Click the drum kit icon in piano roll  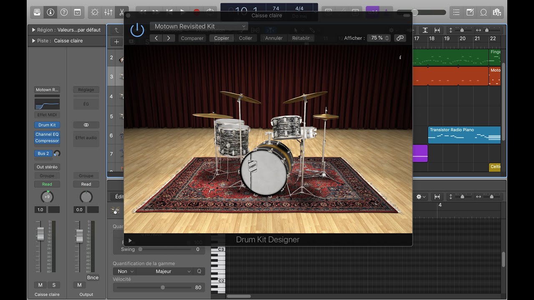click(116, 211)
